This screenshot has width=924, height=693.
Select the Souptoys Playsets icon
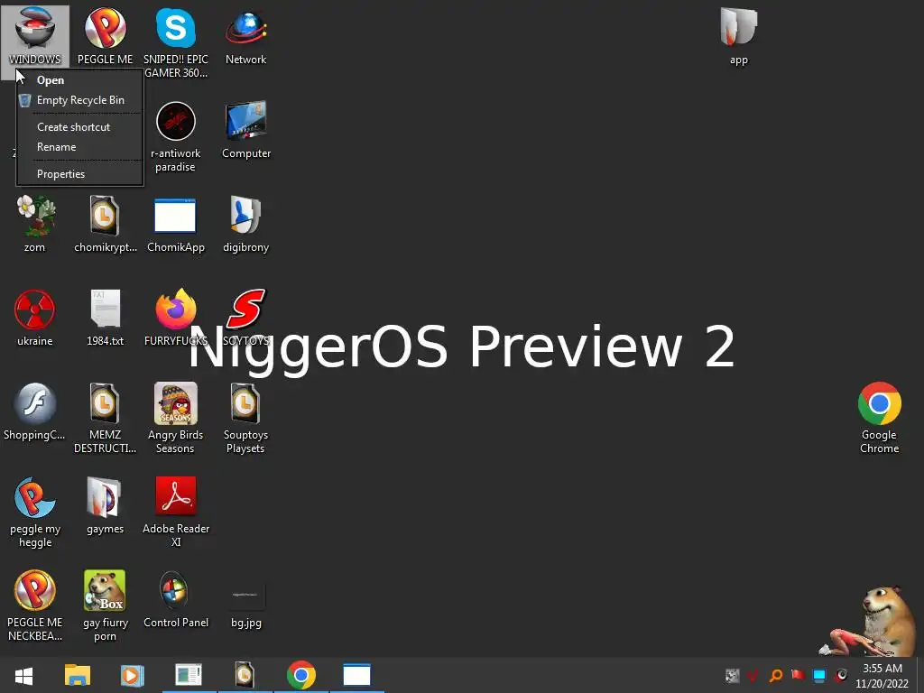pyautogui.click(x=245, y=418)
